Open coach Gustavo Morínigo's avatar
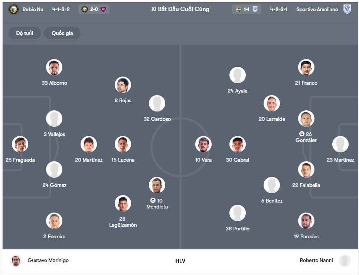Viewport: 359px width, 275px height. 16,260
